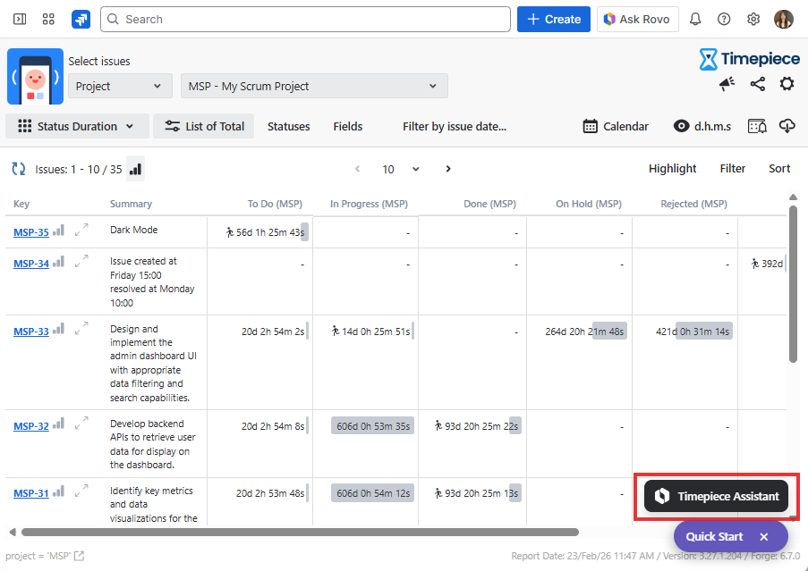Screen dimensions: 808x571
Task: Toggle the Jira sidebar panel
Action: coord(20,19)
